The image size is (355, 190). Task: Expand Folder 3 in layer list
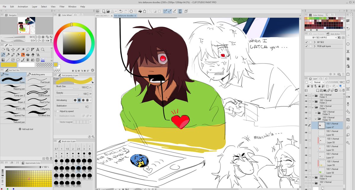click(x=313, y=96)
